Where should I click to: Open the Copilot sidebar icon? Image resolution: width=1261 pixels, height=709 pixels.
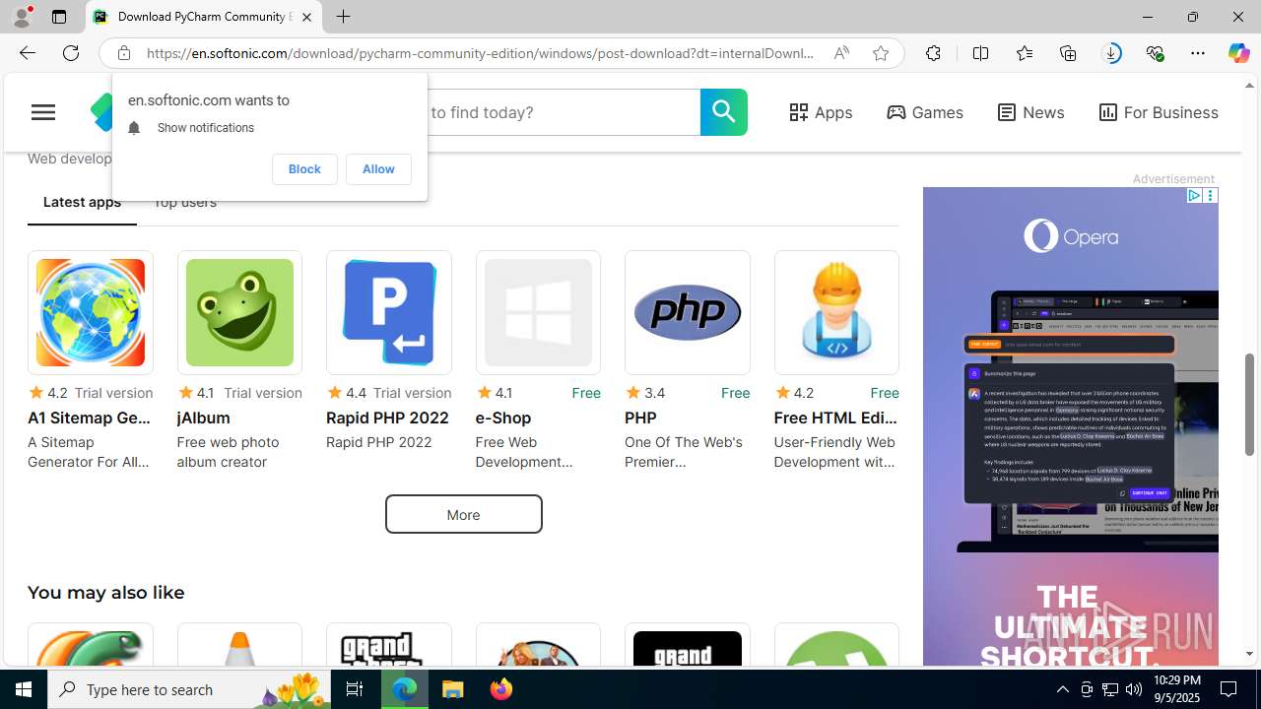coord(1238,53)
